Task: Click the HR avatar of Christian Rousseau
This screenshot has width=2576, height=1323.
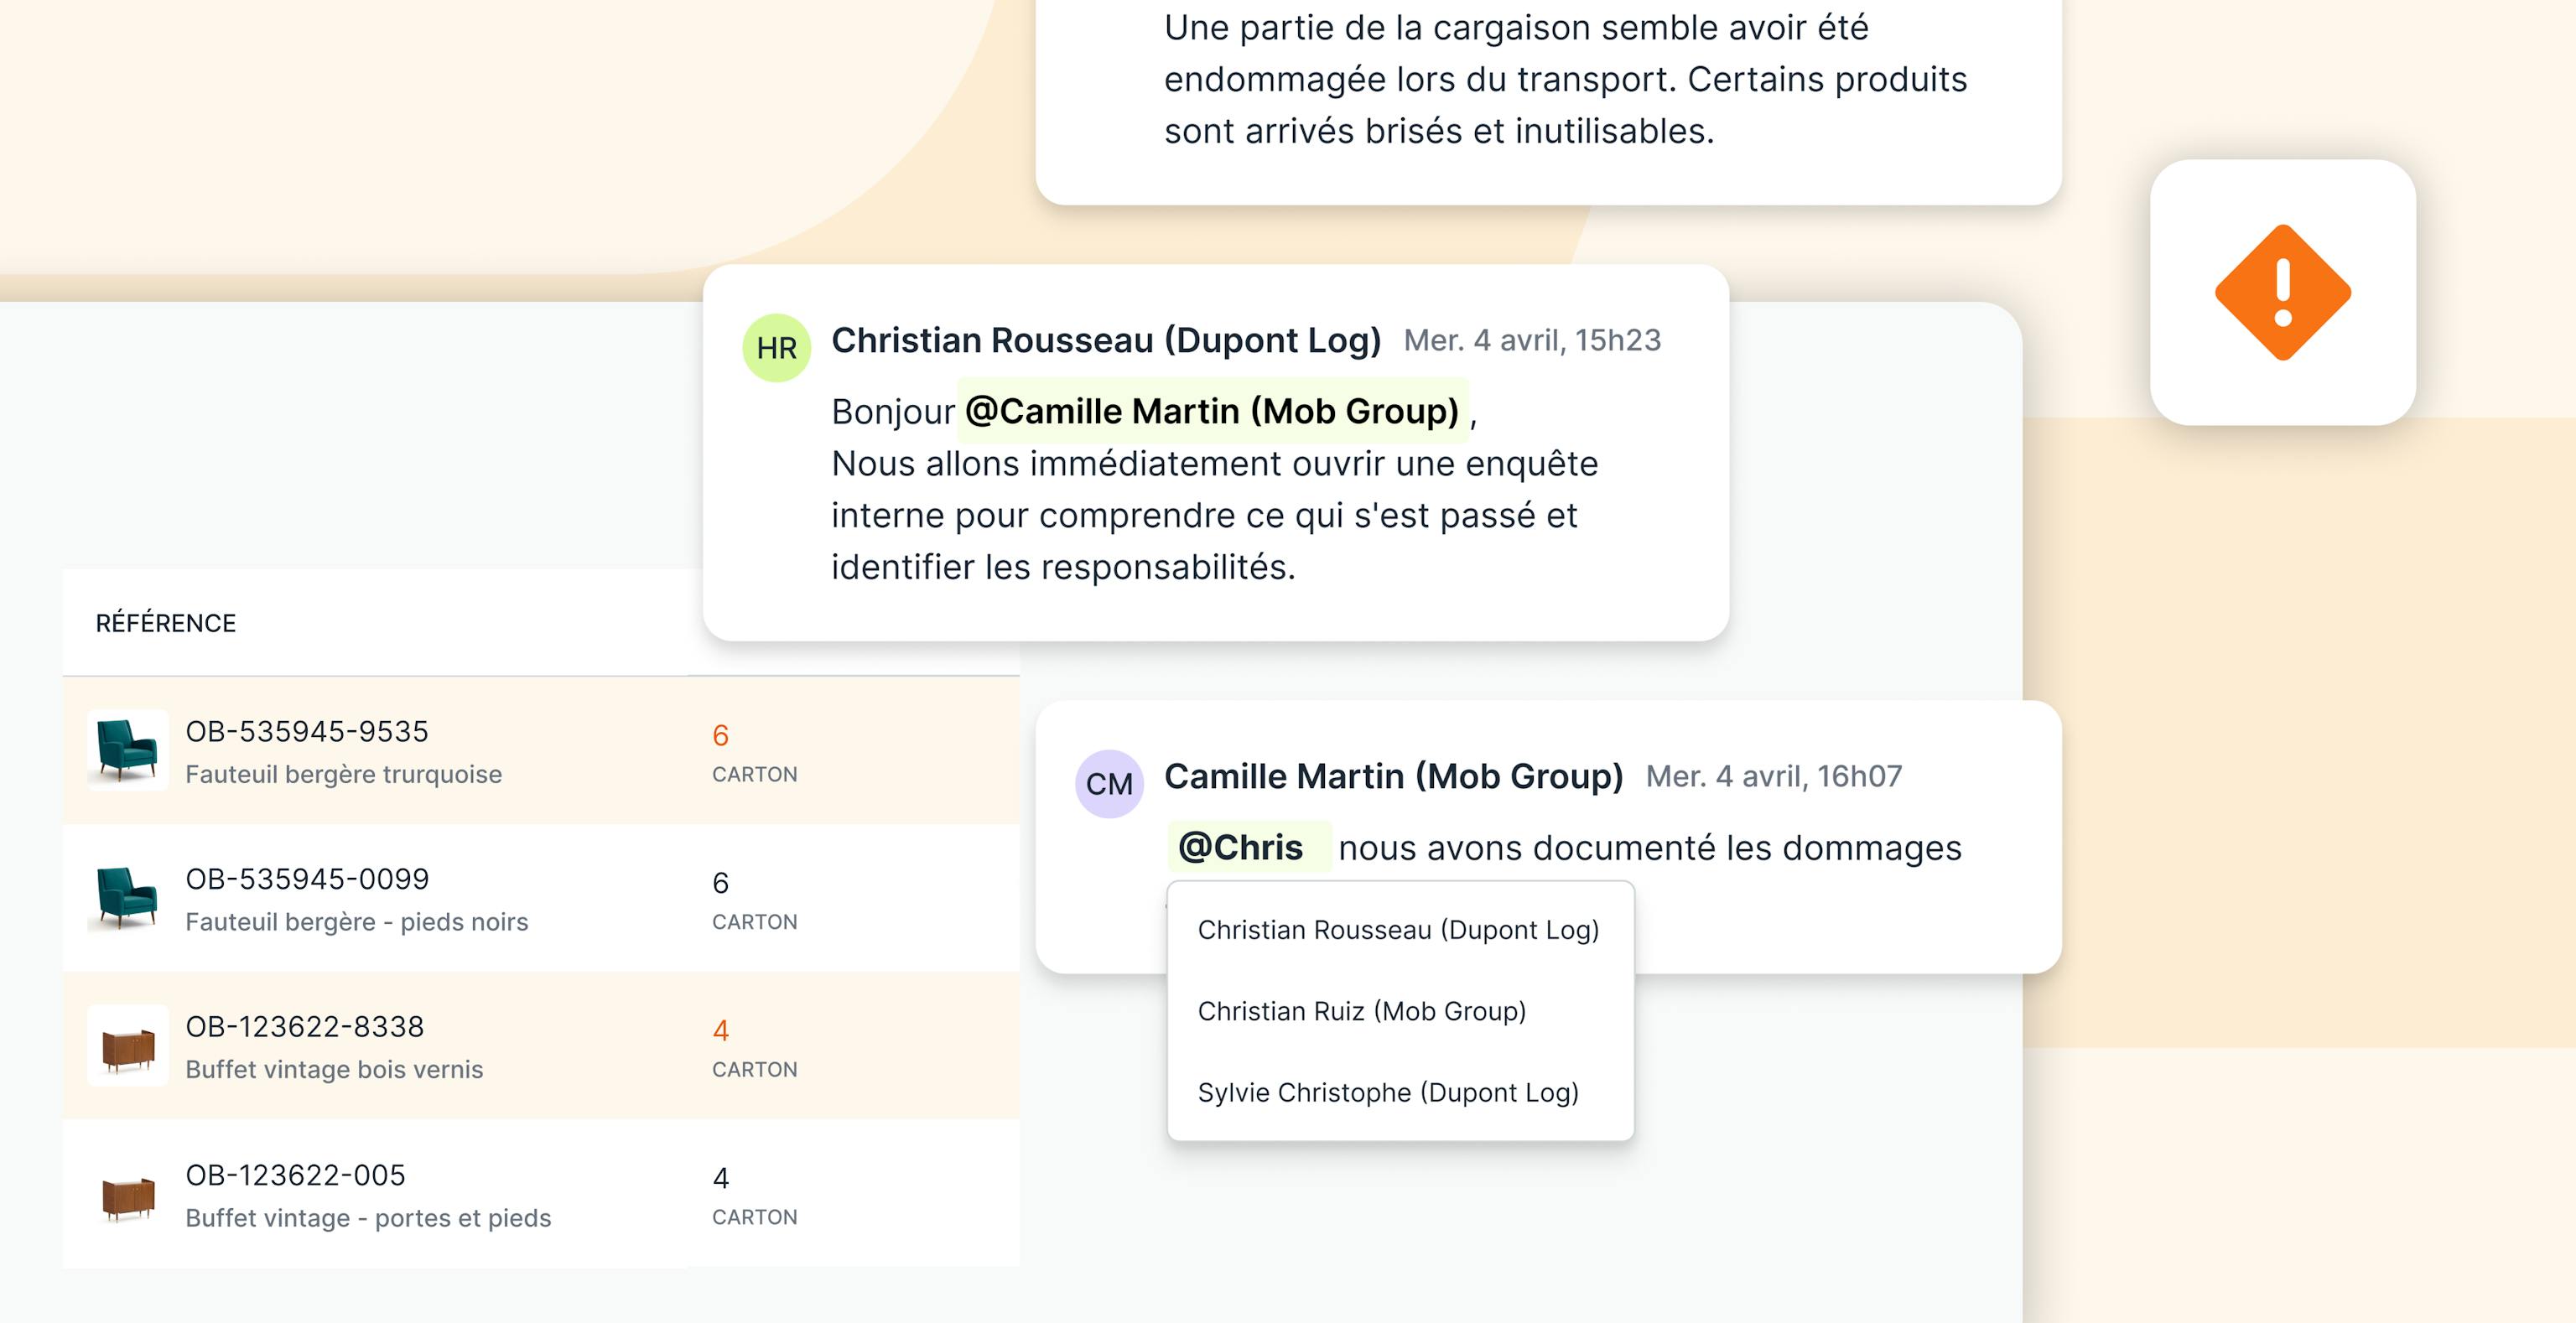Action: tap(776, 348)
